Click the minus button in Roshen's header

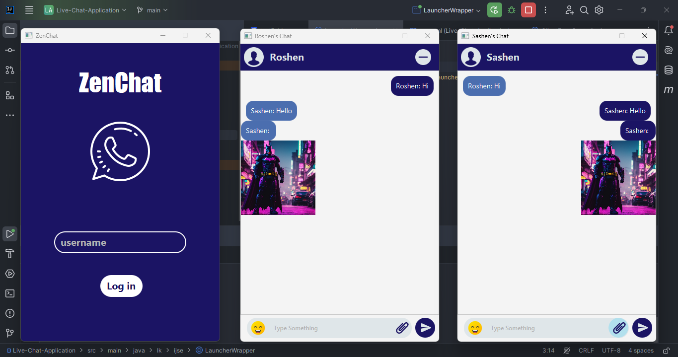(x=423, y=58)
